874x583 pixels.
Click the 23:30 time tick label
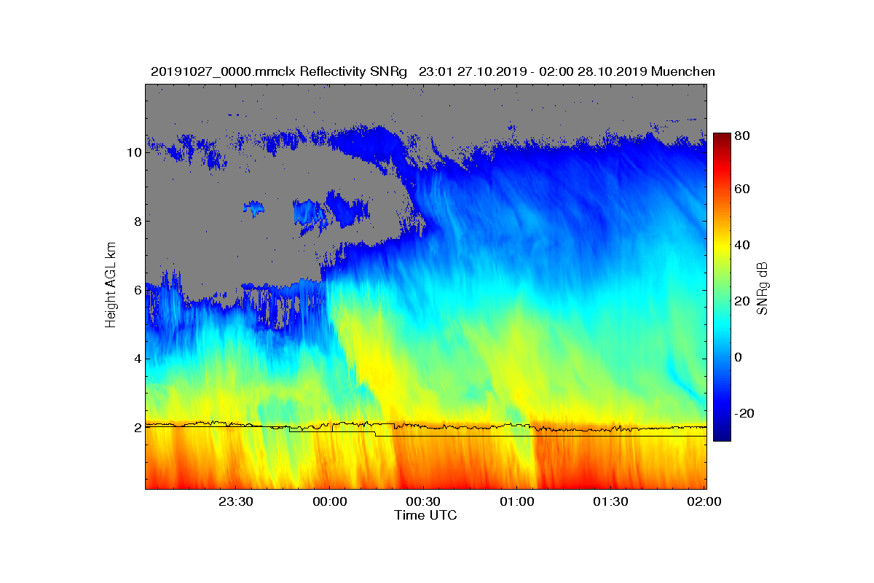click(235, 501)
